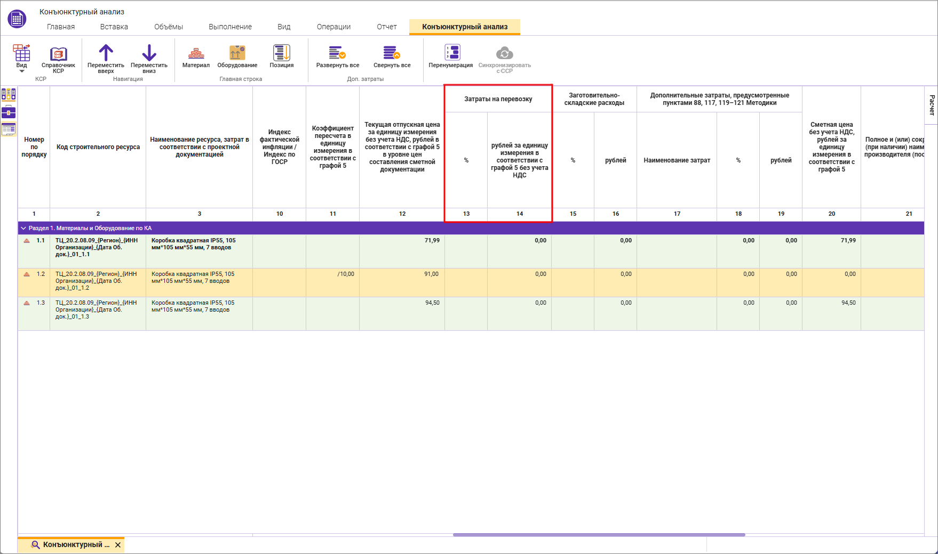Image resolution: width=938 pixels, height=554 pixels.
Task: Add a Материал row via toolbar
Action: click(196, 54)
